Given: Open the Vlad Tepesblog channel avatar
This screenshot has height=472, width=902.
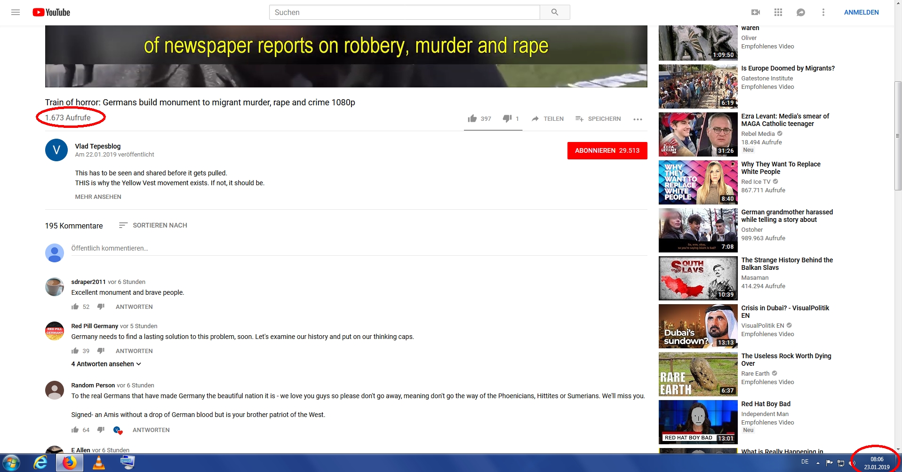Looking at the screenshot, I should point(56,150).
